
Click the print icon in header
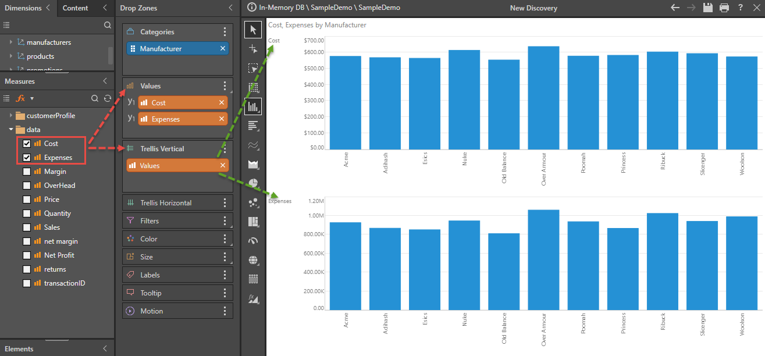click(x=724, y=8)
